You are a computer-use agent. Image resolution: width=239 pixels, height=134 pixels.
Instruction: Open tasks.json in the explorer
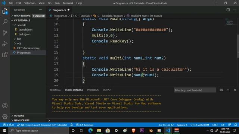pyautogui.click(x=28, y=34)
